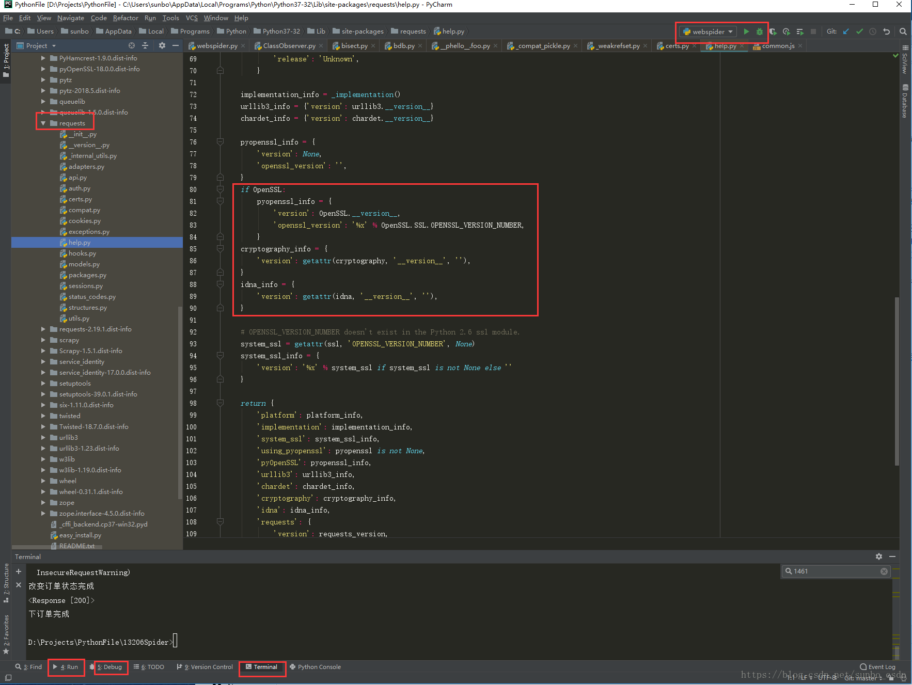Open adapters.py in project tree

86,167
